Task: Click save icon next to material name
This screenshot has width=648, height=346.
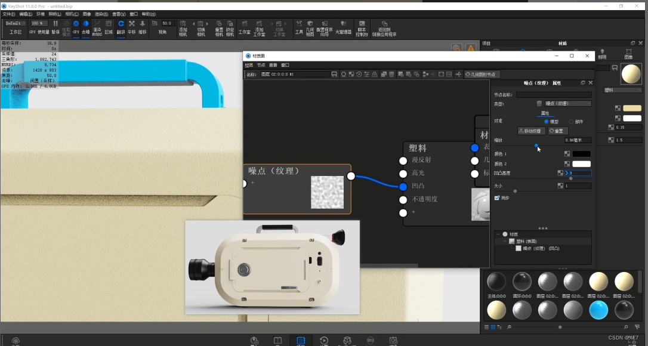Action: coord(334,75)
